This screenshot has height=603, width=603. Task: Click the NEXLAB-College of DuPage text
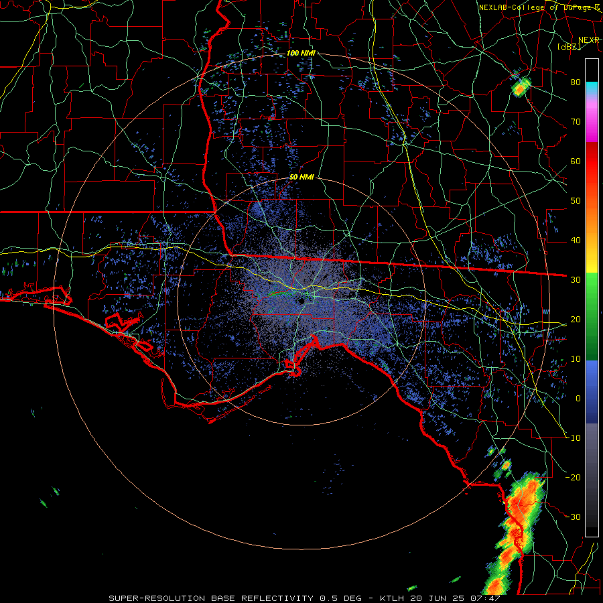539,7
